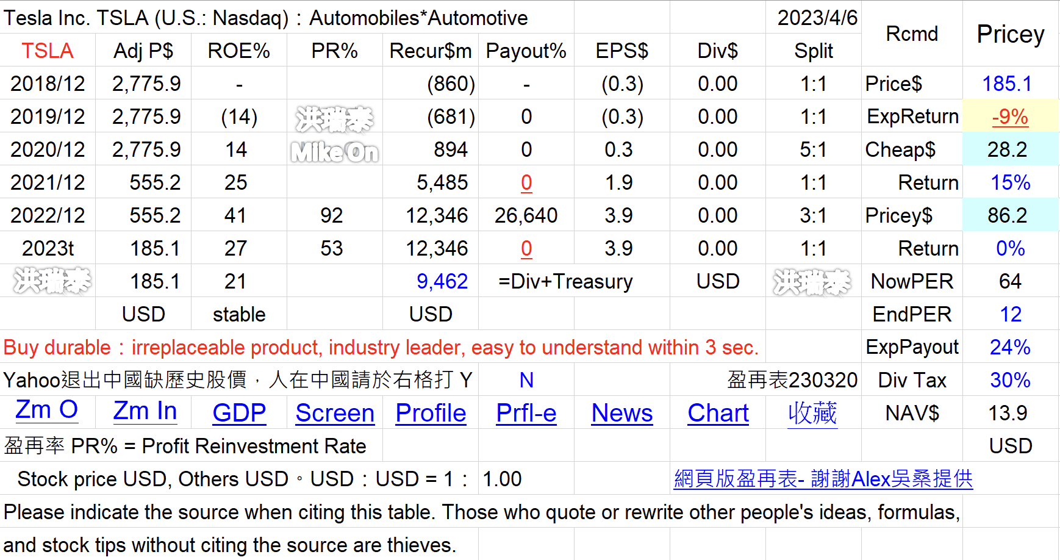Click the GDP link
Viewport: 1060px width, 560px height.
pos(239,413)
